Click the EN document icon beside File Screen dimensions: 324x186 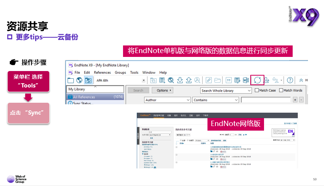pyautogui.click(x=70, y=72)
